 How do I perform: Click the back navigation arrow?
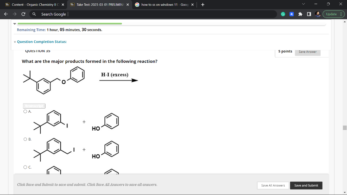click(x=5, y=14)
